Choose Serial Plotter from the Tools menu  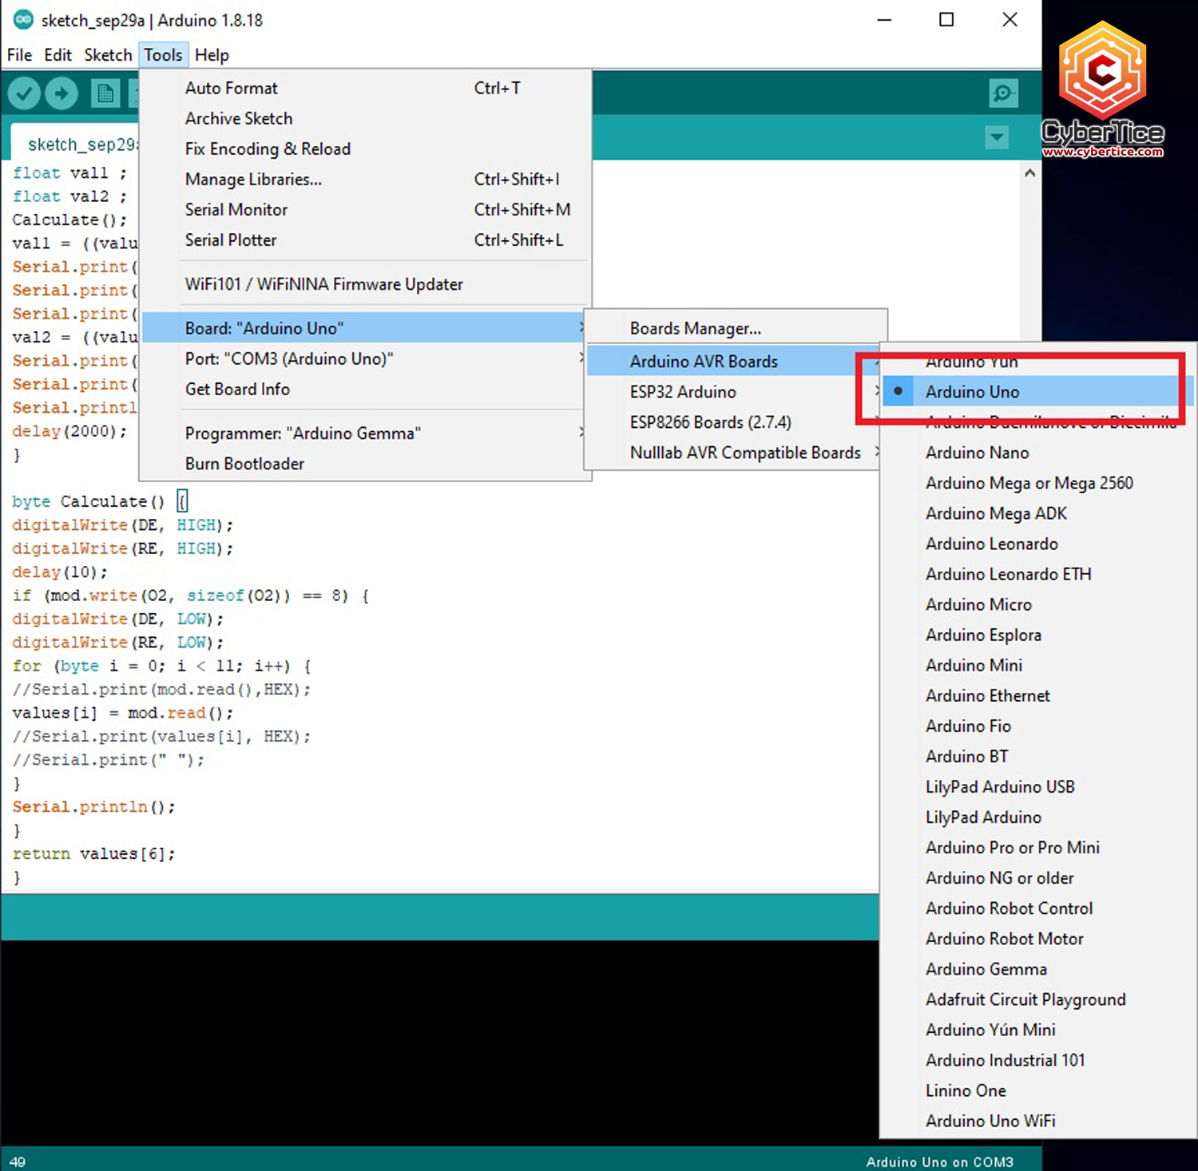tap(231, 239)
